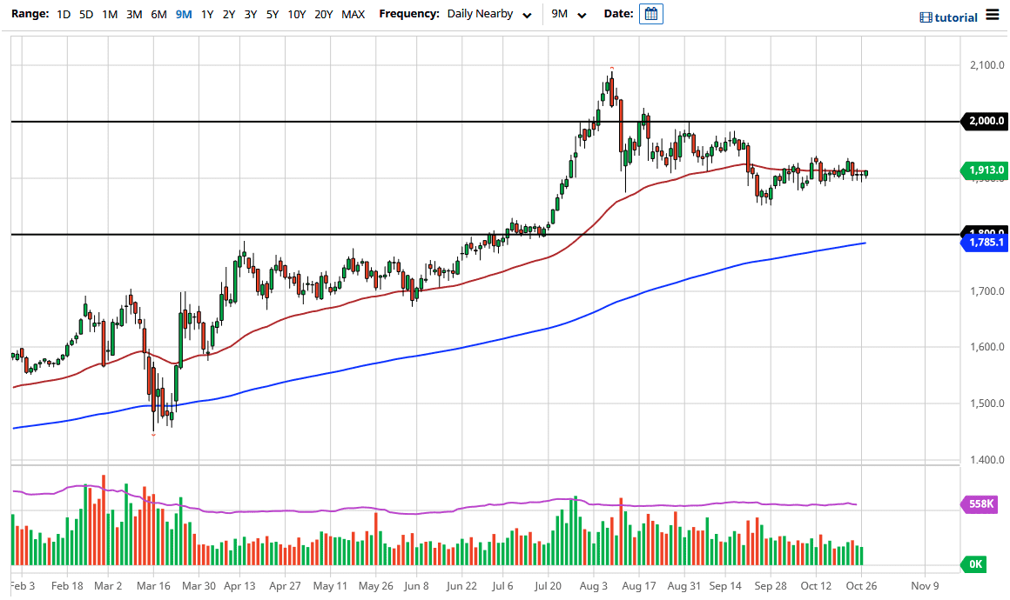Click the Sep 28 date label
The height and width of the screenshot is (600, 1010).
(x=771, y=586)
